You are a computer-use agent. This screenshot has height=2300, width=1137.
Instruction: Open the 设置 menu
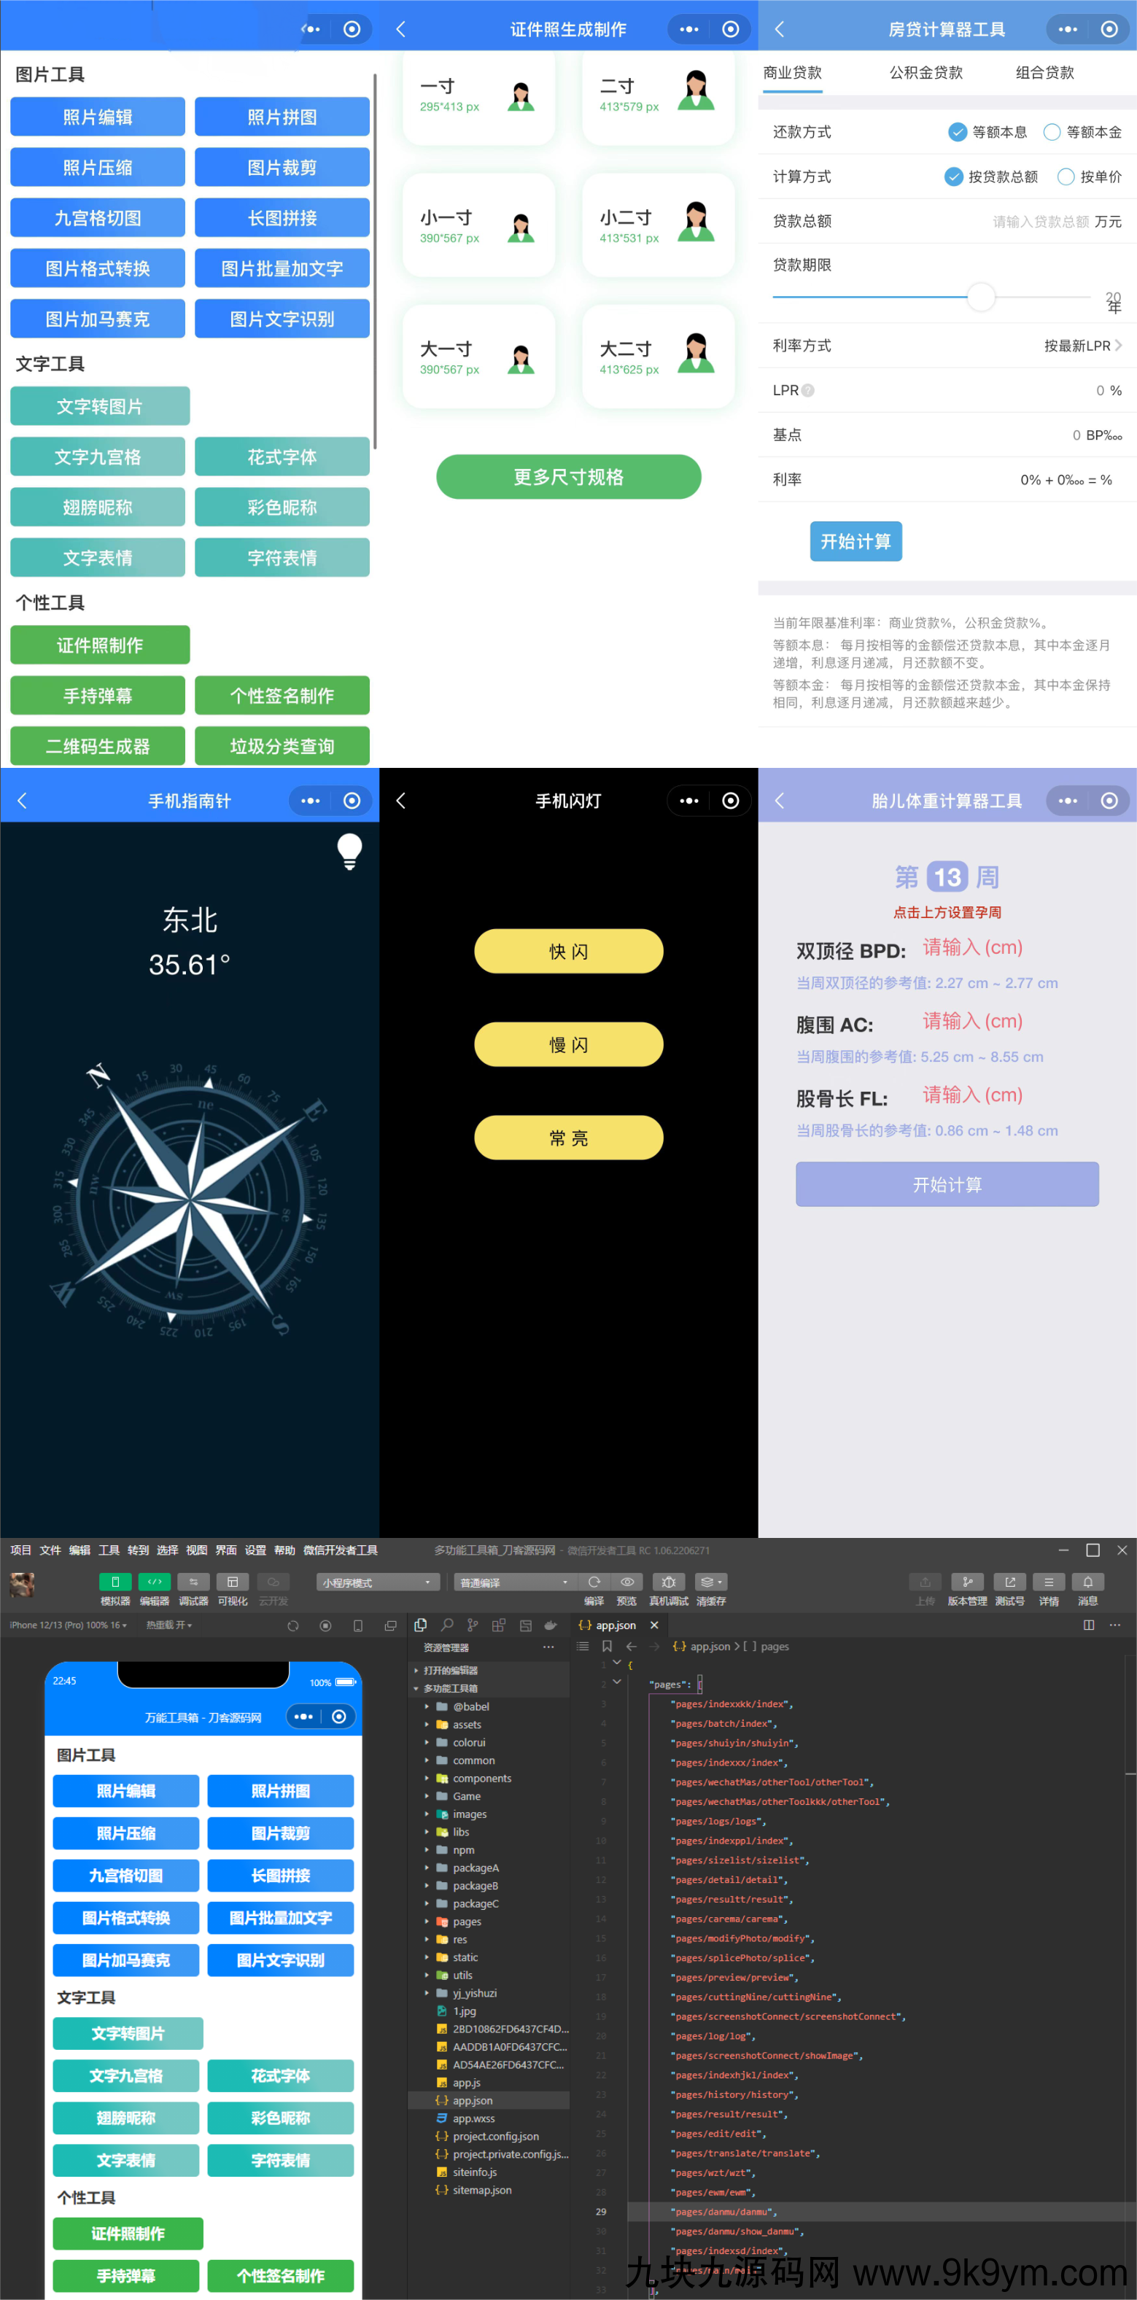(255, 1550)
